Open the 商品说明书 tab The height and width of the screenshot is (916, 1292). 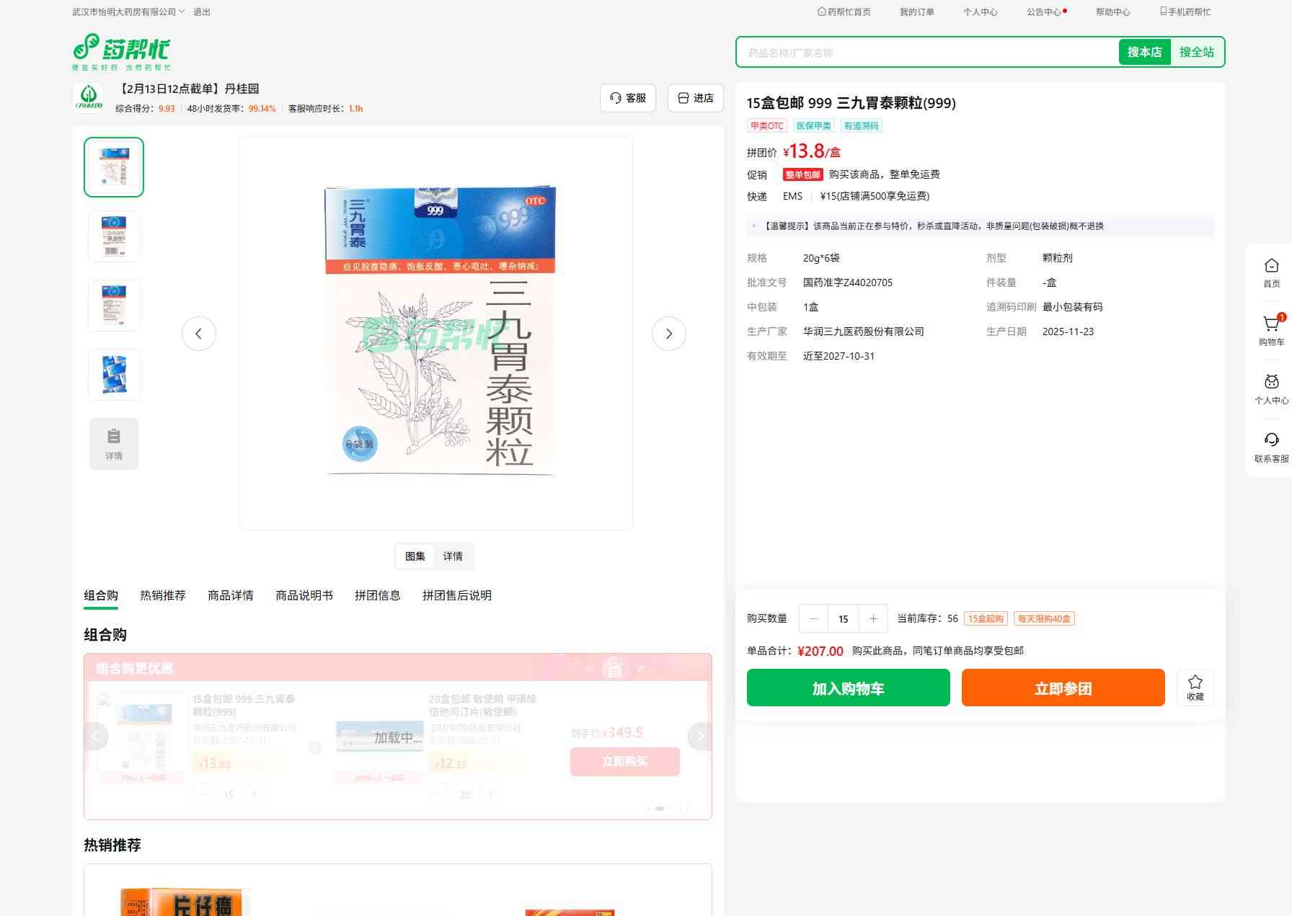coord(304,595)
